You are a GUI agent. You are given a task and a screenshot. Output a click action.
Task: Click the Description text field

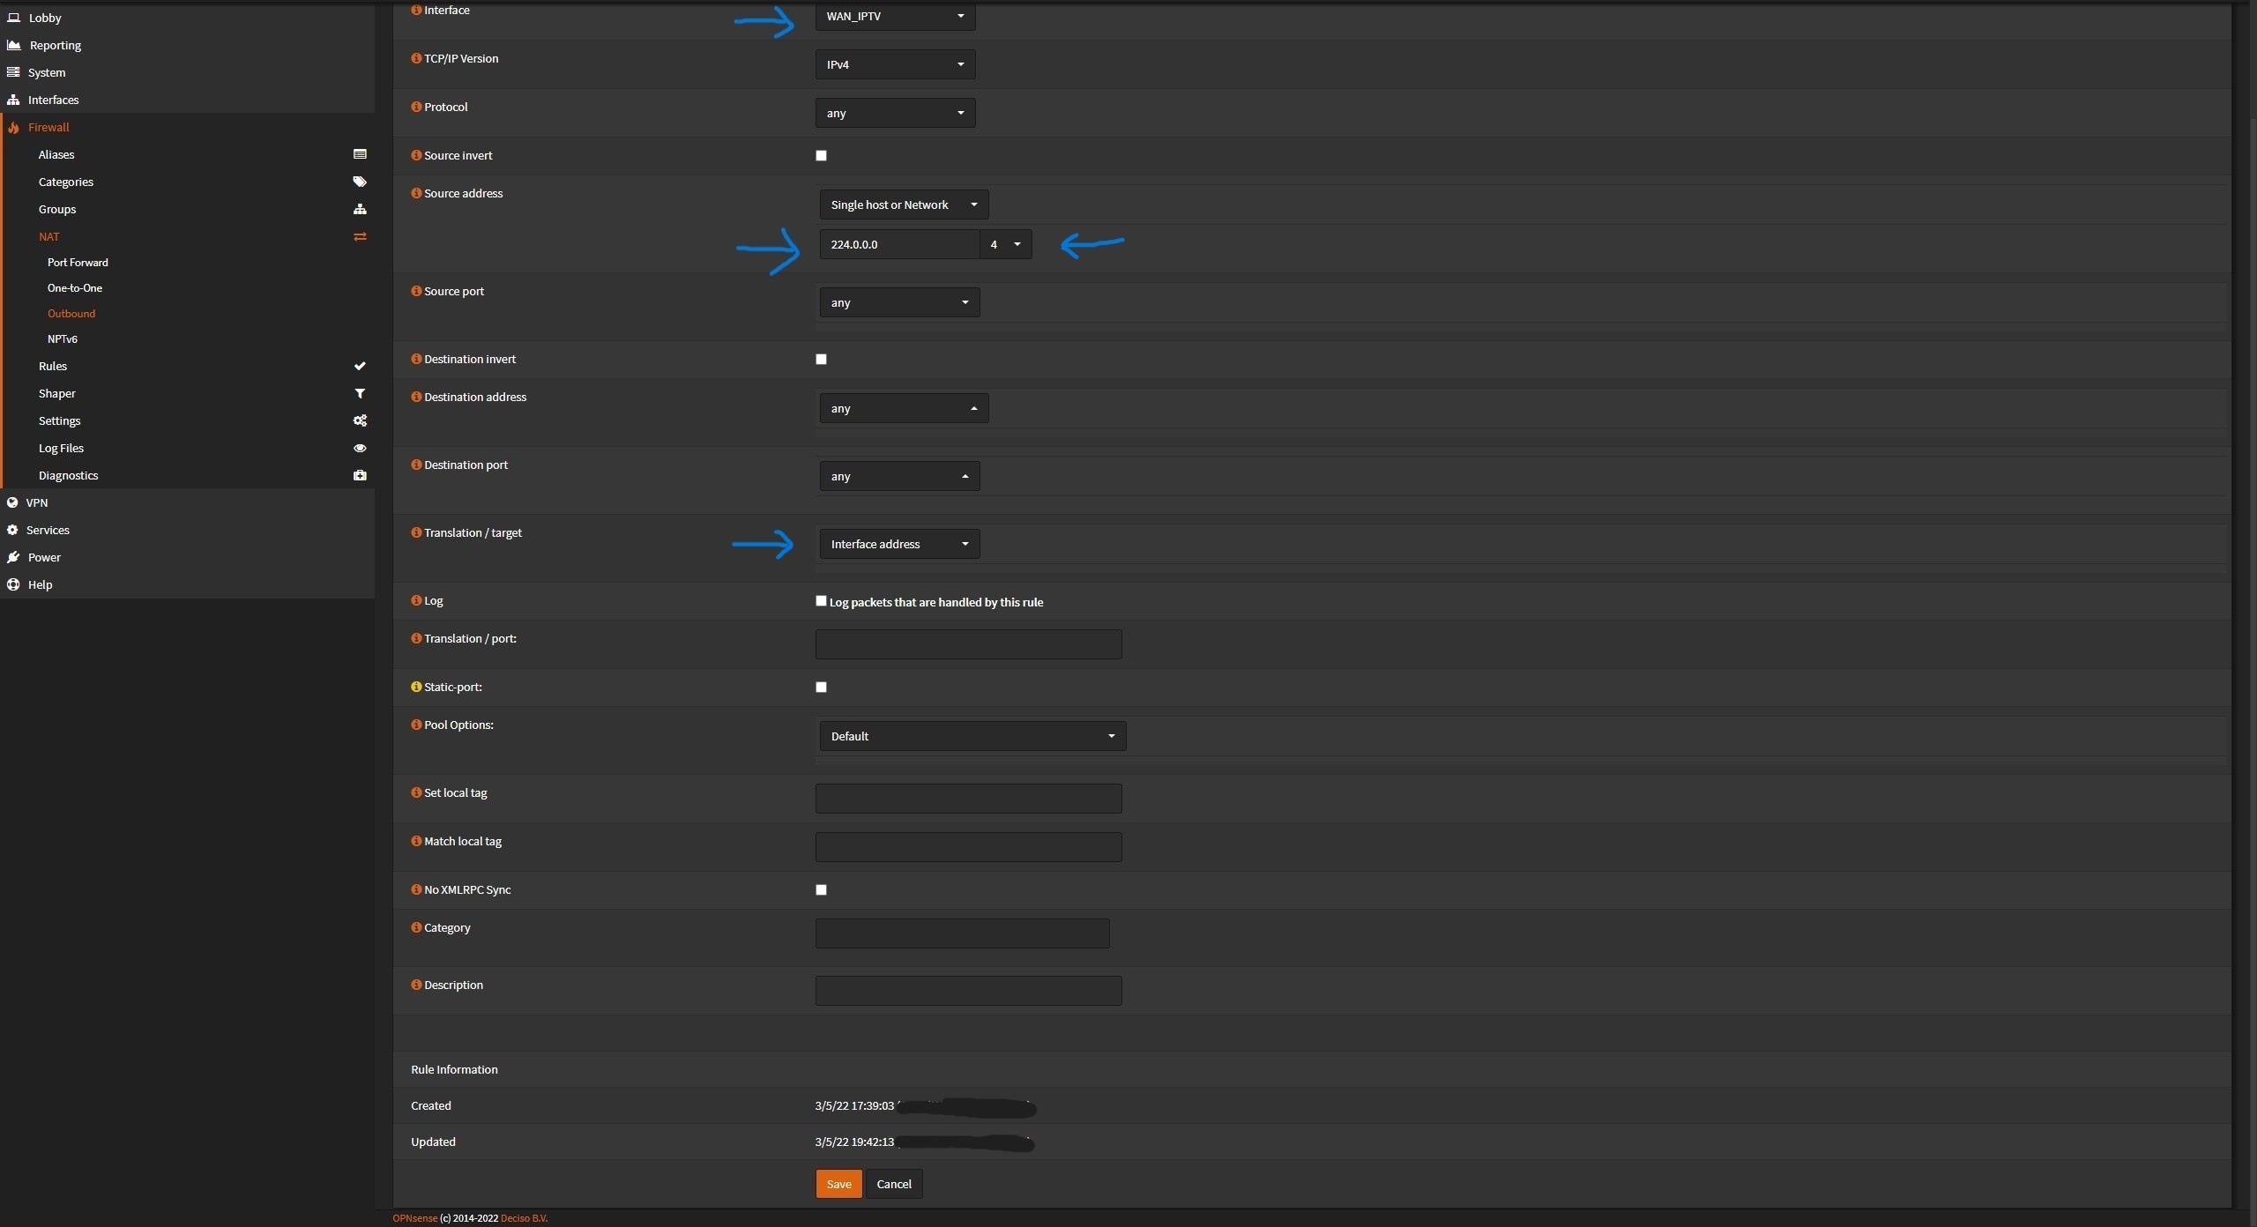click(x=967, y=991)
